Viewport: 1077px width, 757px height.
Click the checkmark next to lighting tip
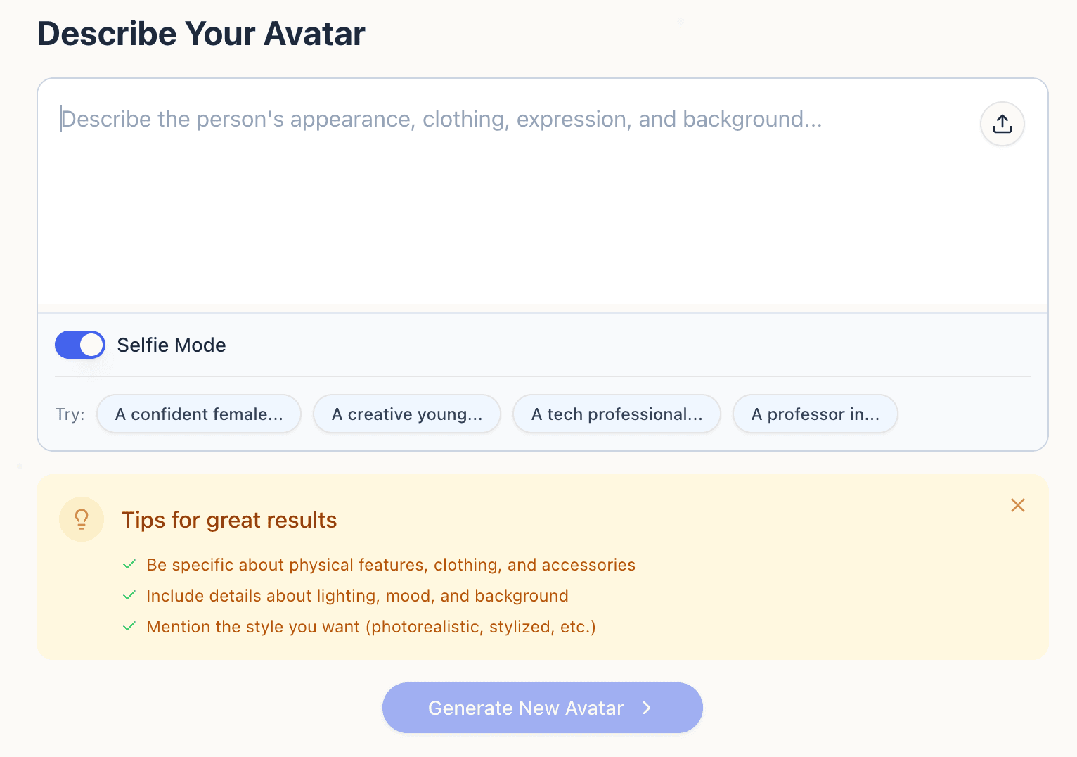click(130, 595)
